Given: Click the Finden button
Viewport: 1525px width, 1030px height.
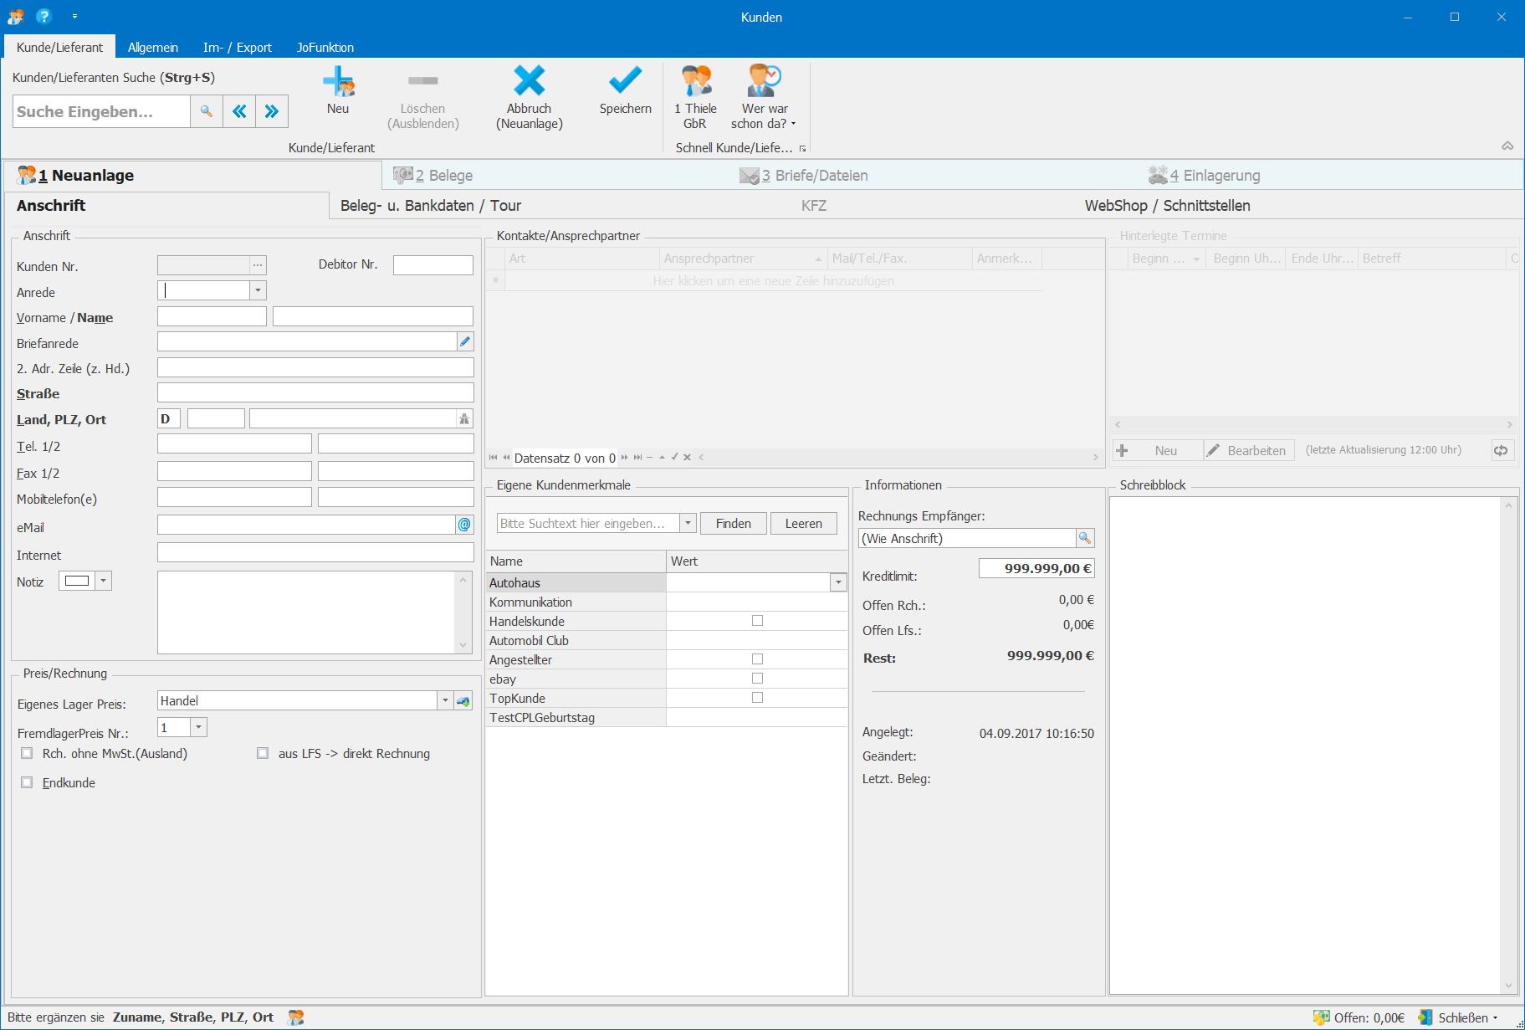Looking at the screenshot, I should tap(734, 523).
